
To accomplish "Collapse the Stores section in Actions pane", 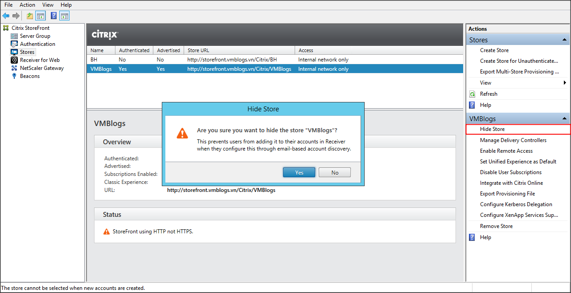I will tap(564, 40).
